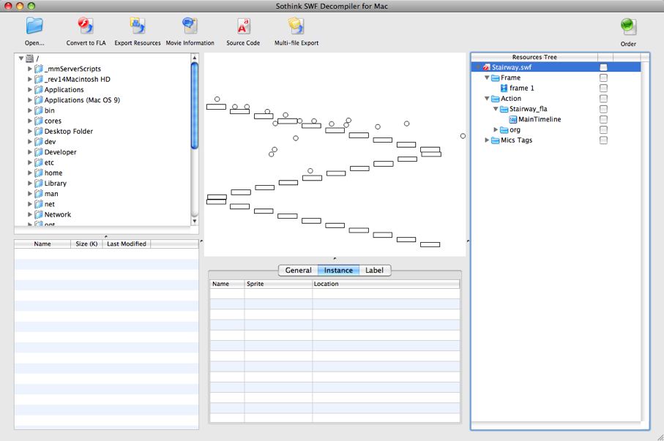Click the Open toolbar icon
This screenshot has width=664, height=441.
(34, 26)
